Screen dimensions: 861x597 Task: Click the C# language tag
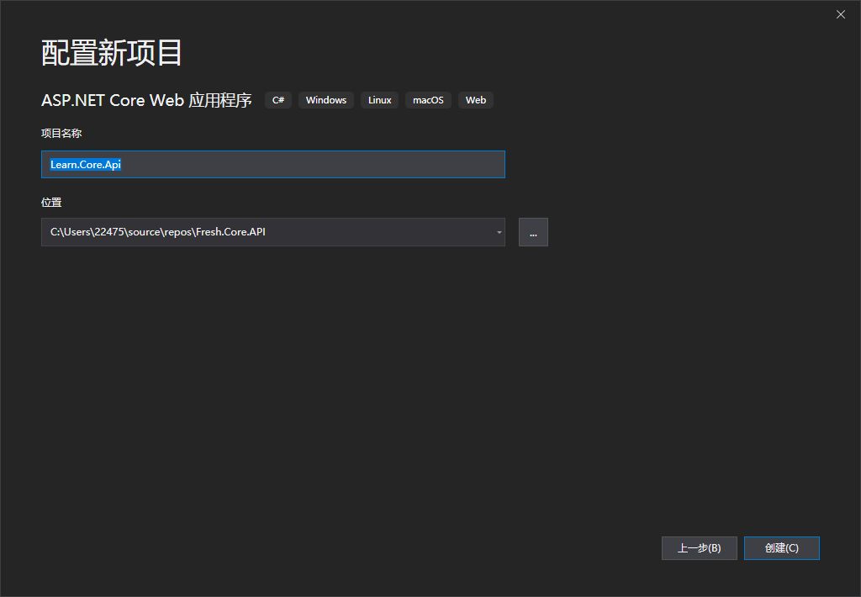tap(277, 100)
